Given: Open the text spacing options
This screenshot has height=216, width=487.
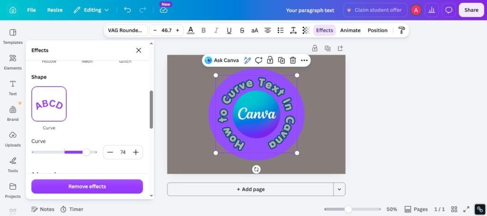Looking at the screenshot, I should coord(293,30).
